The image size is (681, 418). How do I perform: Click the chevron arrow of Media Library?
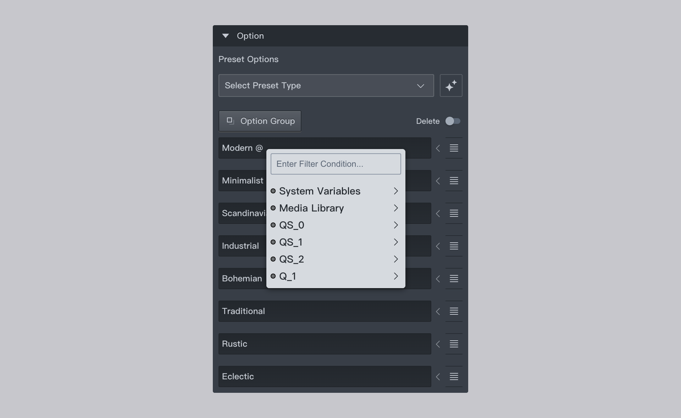click(x=396, y=208)
